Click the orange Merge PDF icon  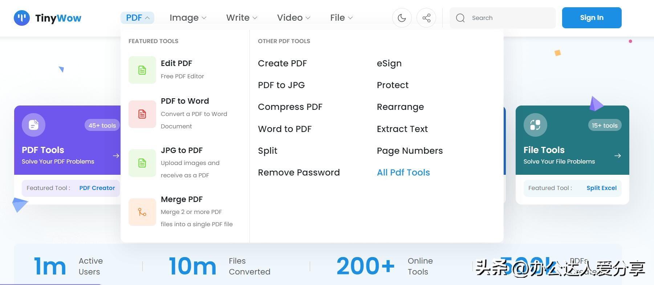tap(142, 212)
